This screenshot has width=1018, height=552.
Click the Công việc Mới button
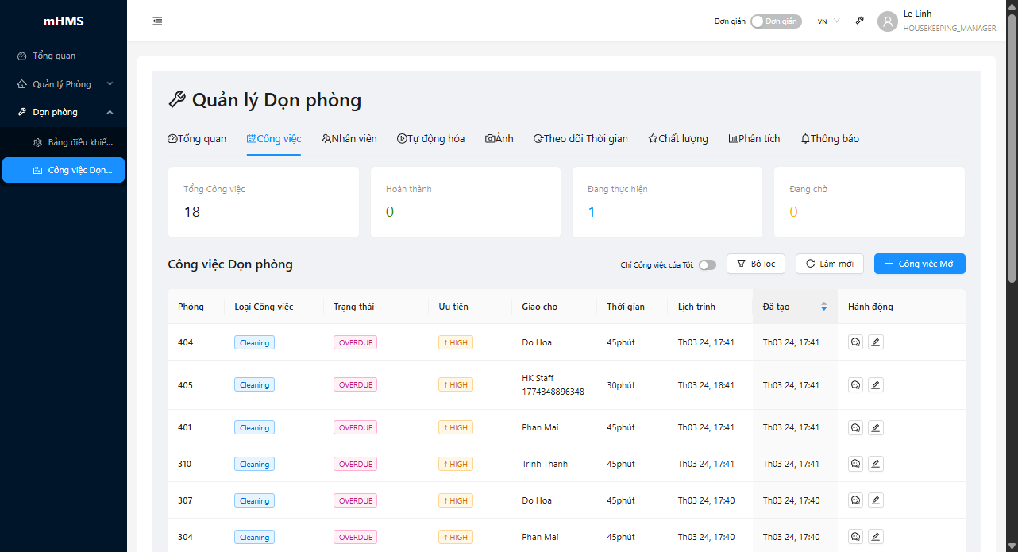[x=920, y=264]
